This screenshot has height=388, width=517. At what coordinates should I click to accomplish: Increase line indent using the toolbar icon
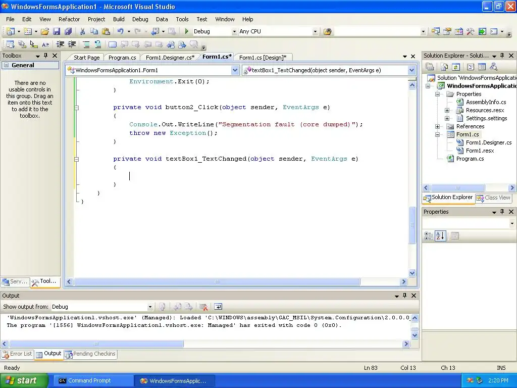coord(72,44)
